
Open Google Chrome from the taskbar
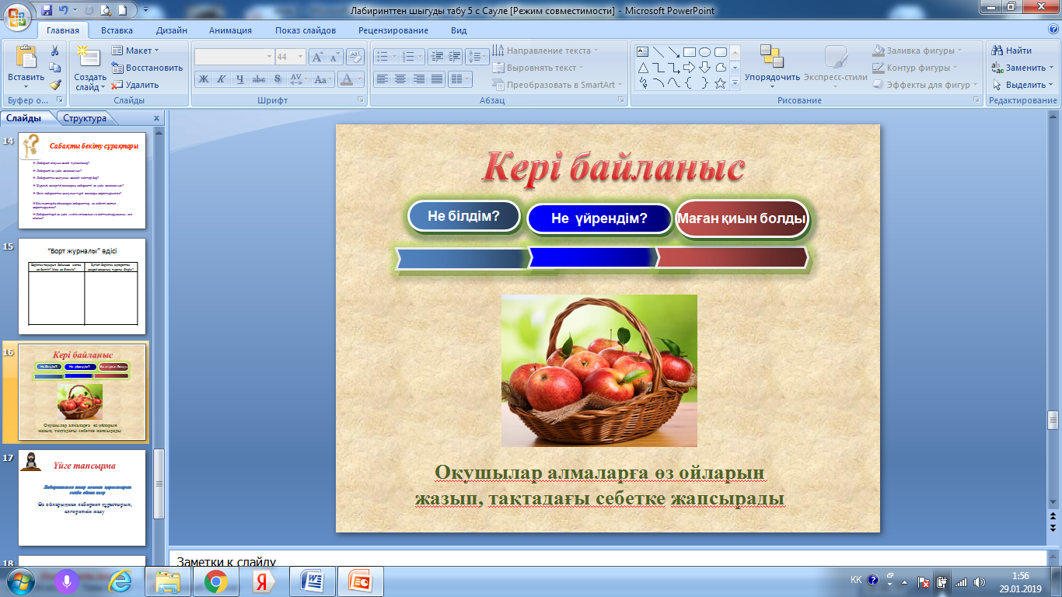coord(215,581)
